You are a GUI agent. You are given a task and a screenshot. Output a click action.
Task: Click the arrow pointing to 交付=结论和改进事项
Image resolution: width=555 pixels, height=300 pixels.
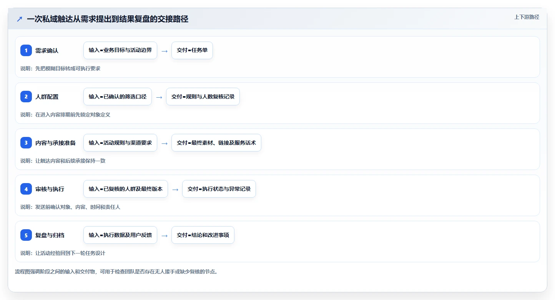165,235
